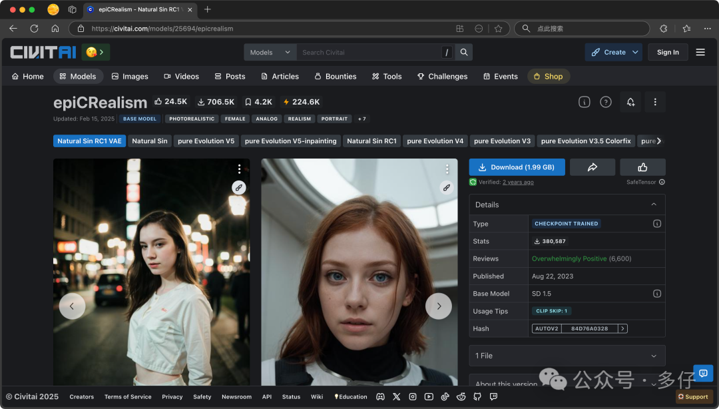This screenshot has width=719, height=409.
Task: Click the search magnifier button
Action: coord(464,53)
